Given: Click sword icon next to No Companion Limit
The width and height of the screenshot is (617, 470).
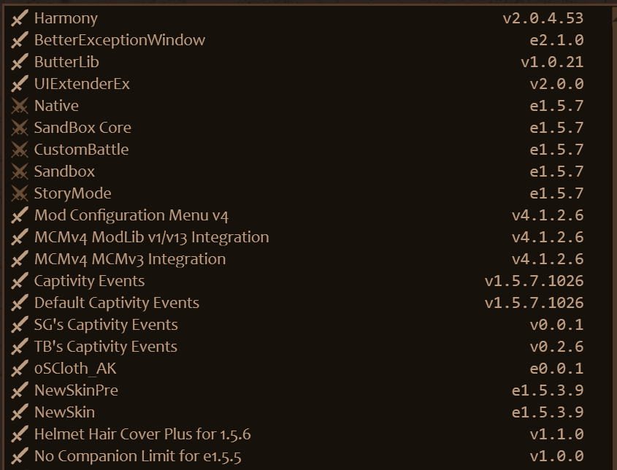Looking at the screenshot, I should 20,456.
